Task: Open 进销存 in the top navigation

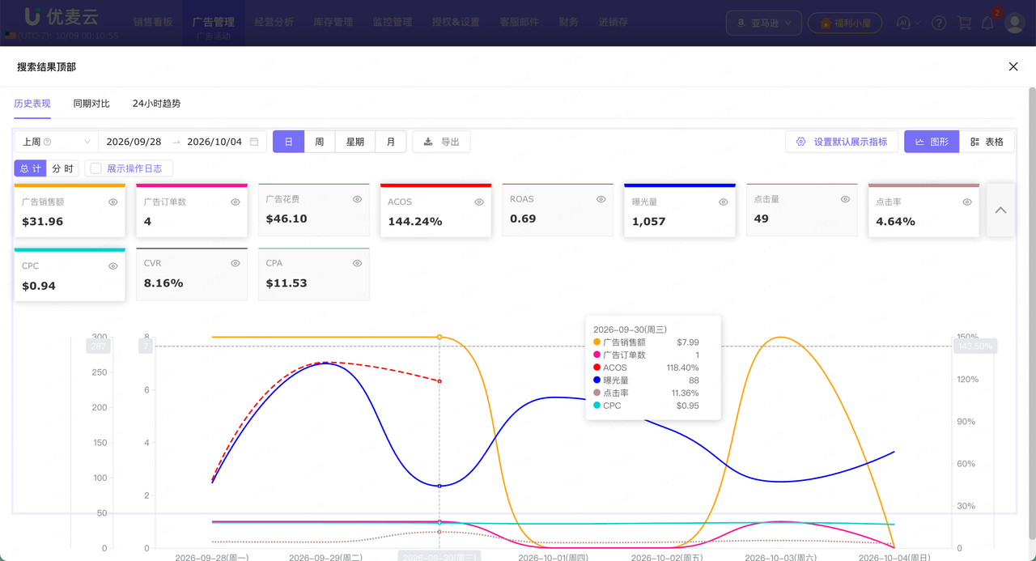Action: coord(614,23)
